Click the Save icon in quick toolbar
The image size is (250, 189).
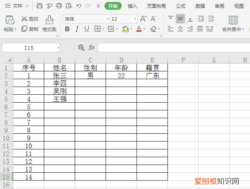coord(40,6)
